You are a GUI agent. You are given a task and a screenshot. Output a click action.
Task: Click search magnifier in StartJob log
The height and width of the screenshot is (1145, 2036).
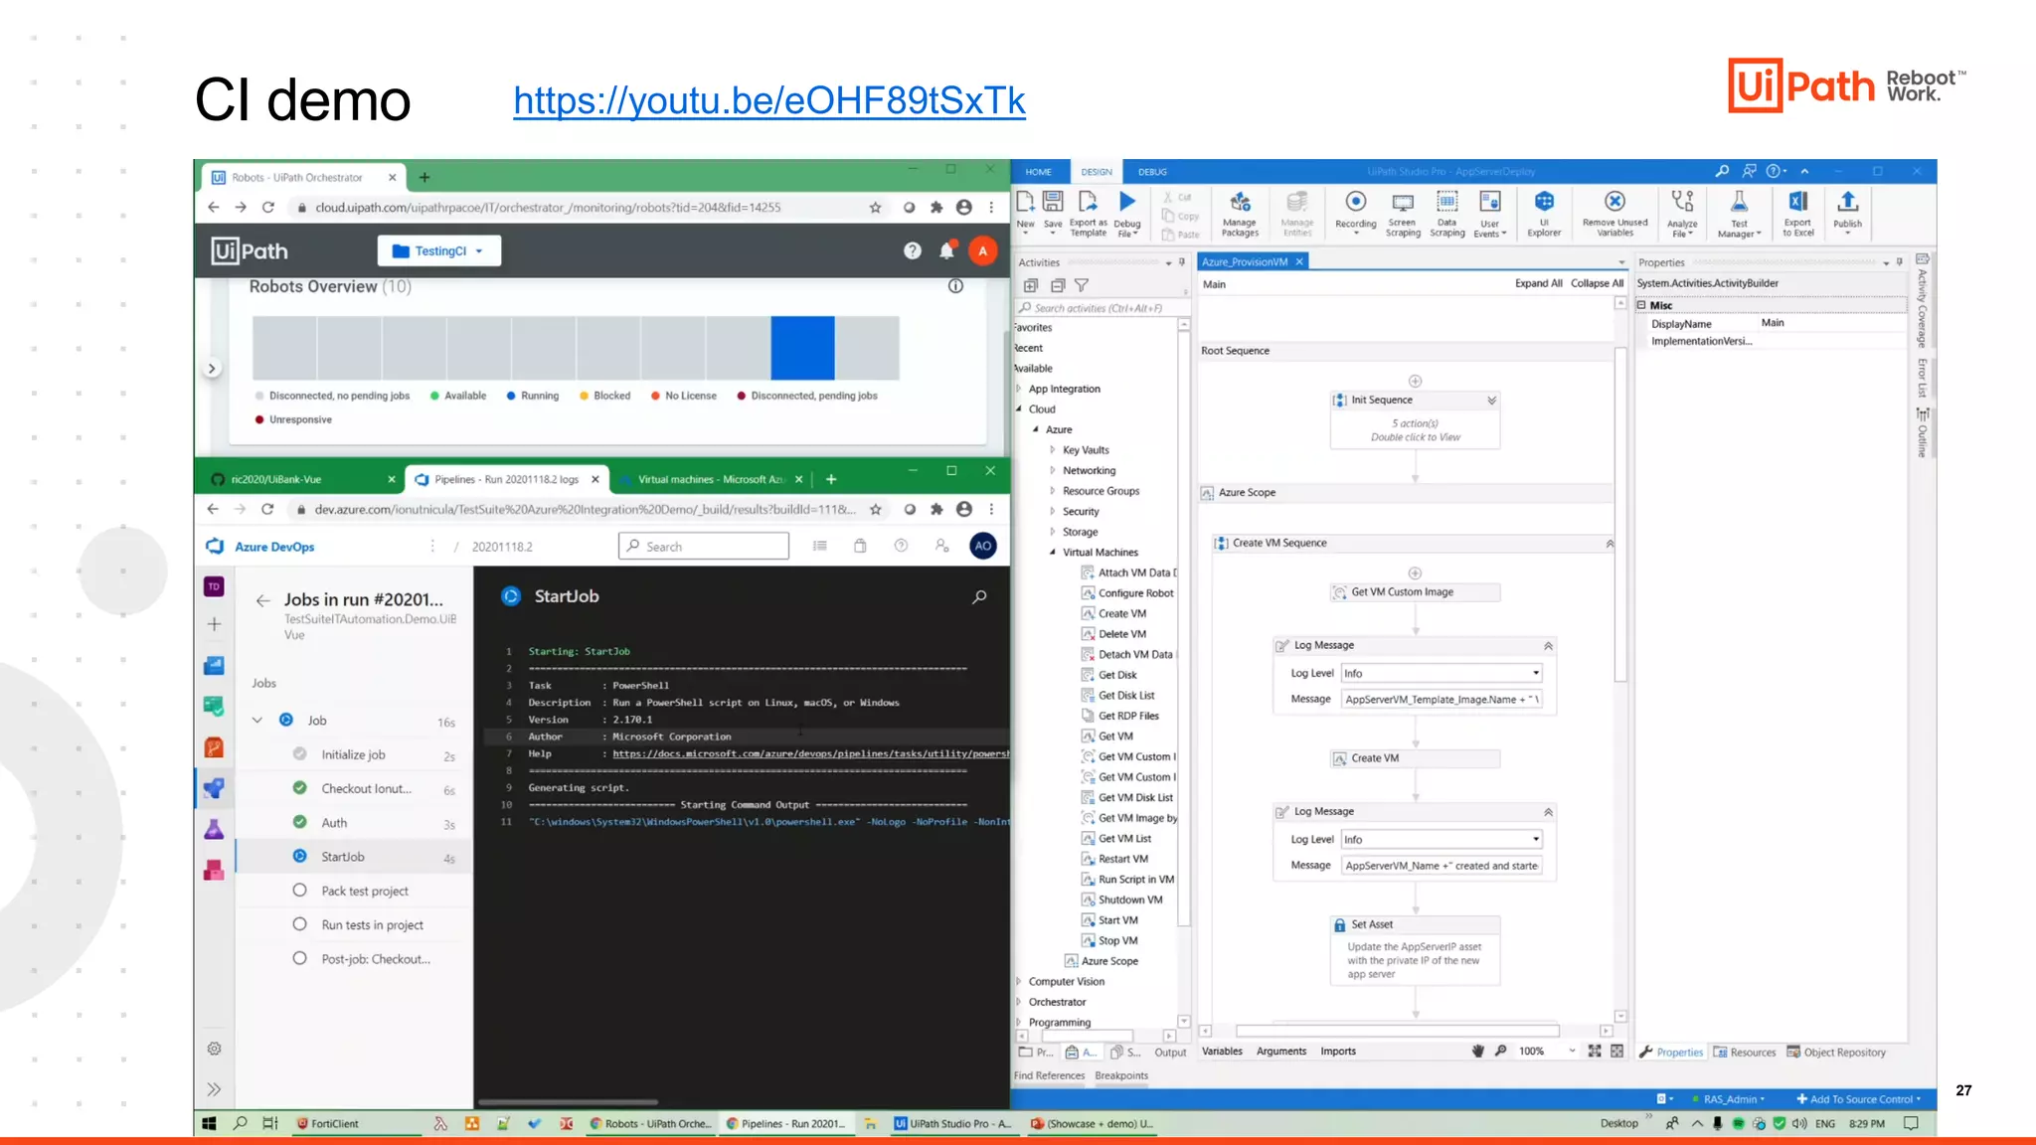(979, 596)
